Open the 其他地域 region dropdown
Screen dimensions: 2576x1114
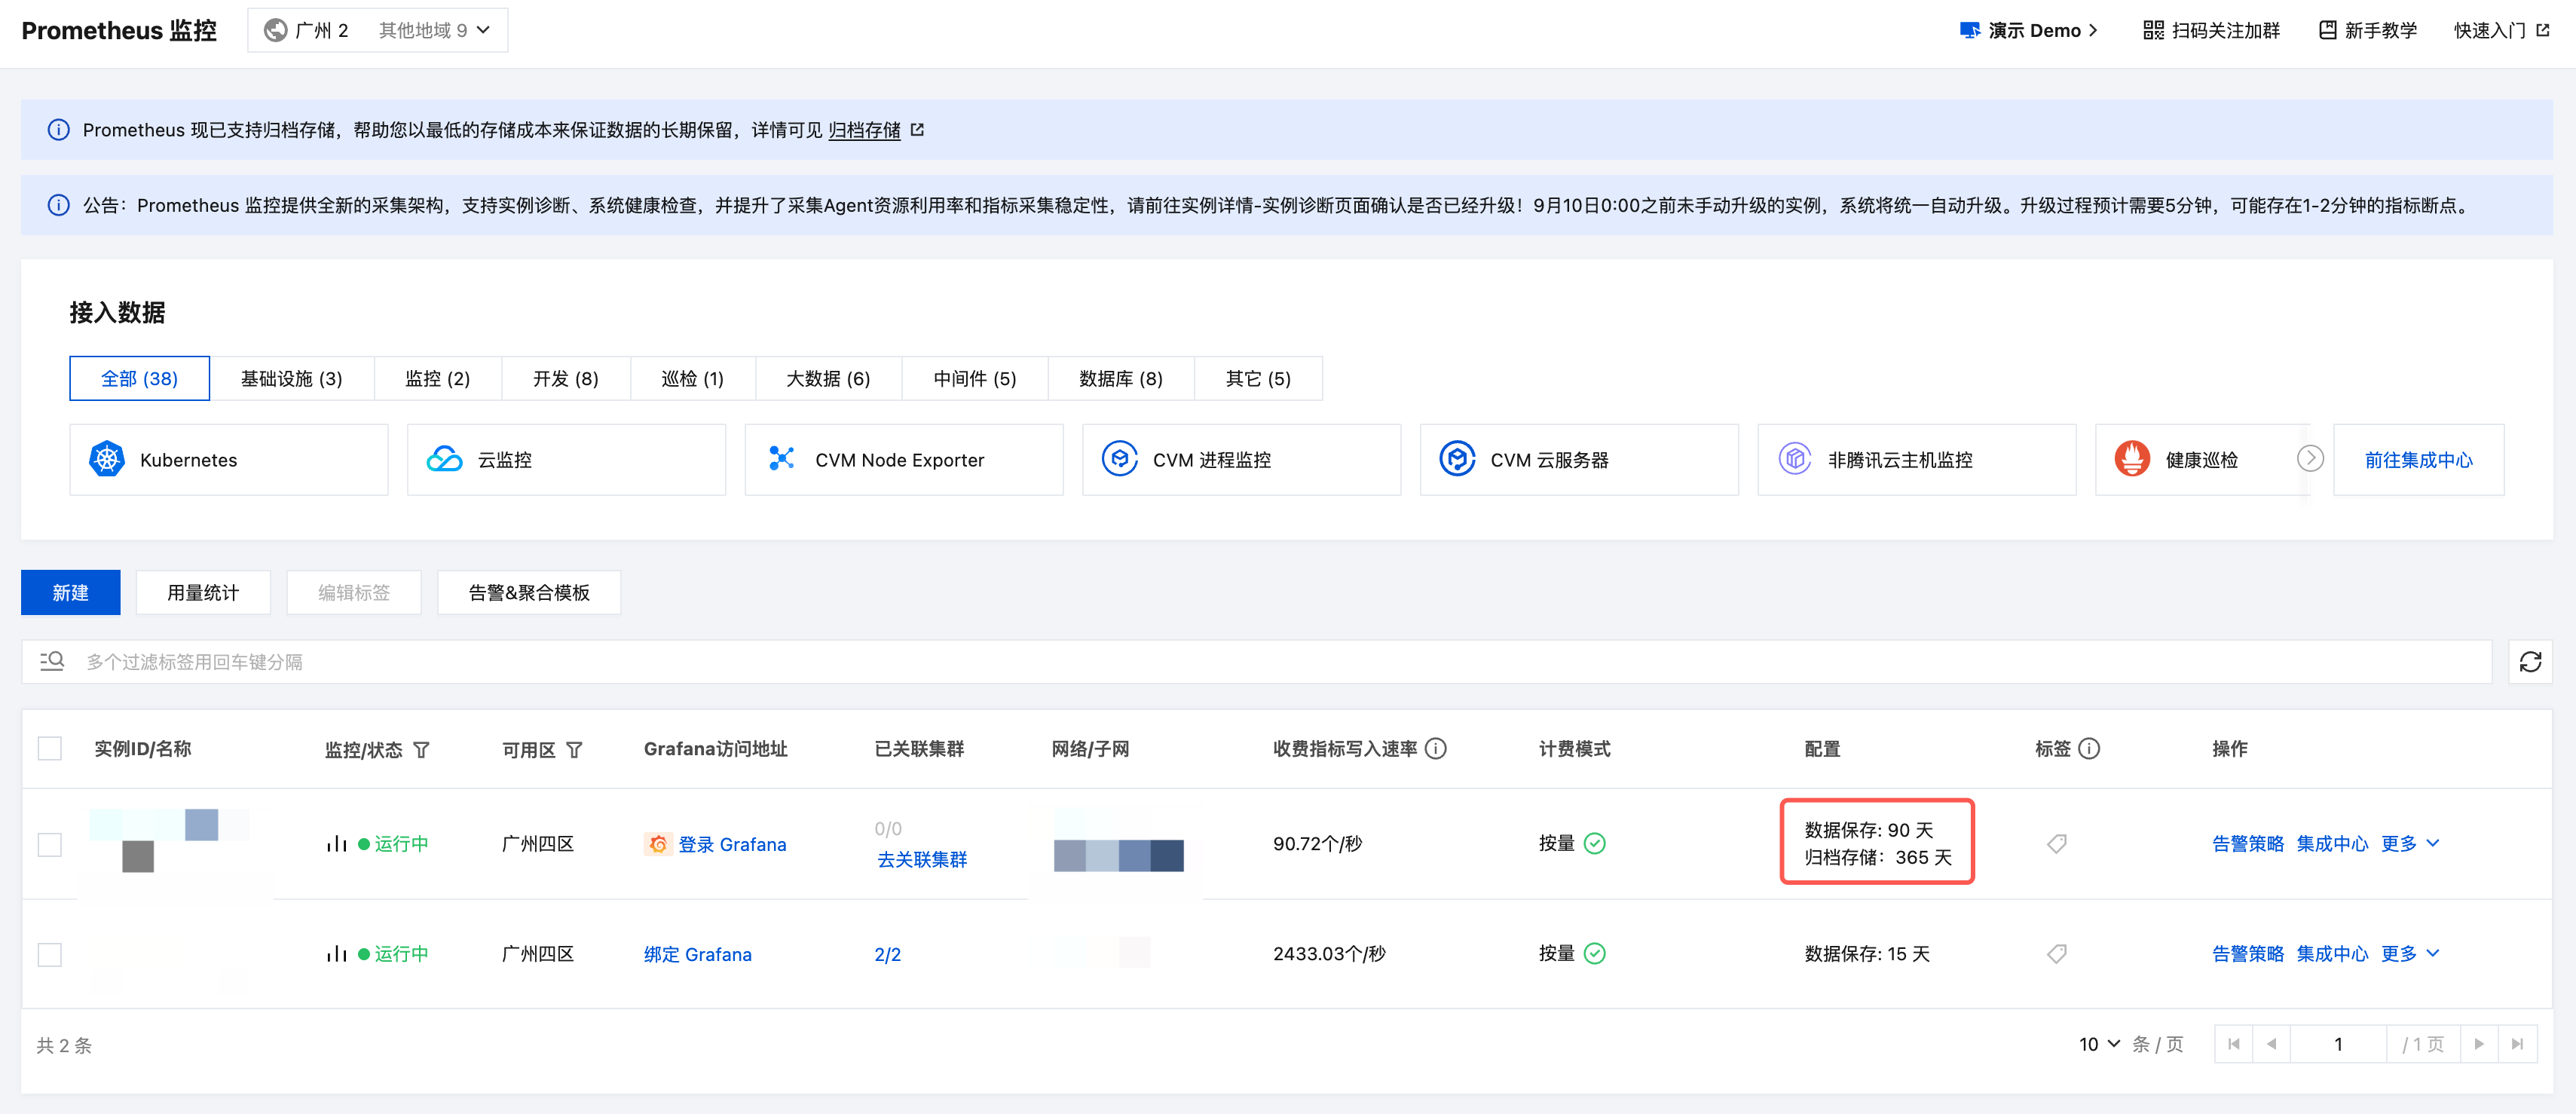(x=434, y=30)
